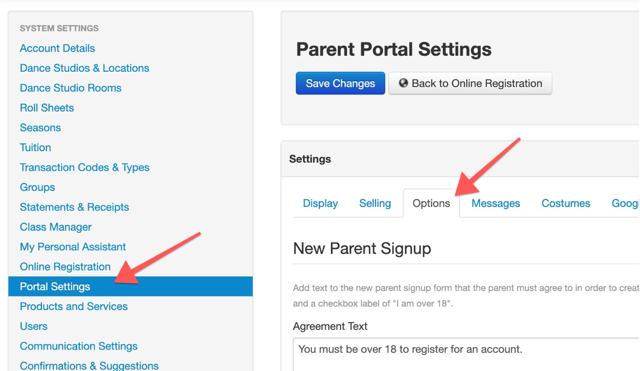Open Dance Studio Rooms settings

coord(71,88)
